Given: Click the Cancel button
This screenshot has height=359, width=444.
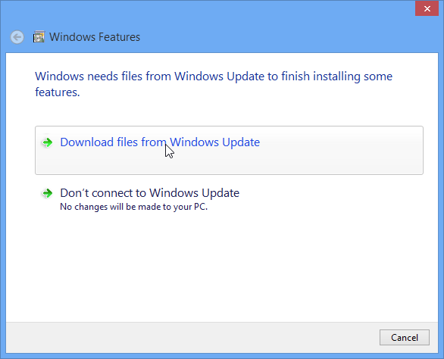Looking at the screenshot, I should coord(405,338).
